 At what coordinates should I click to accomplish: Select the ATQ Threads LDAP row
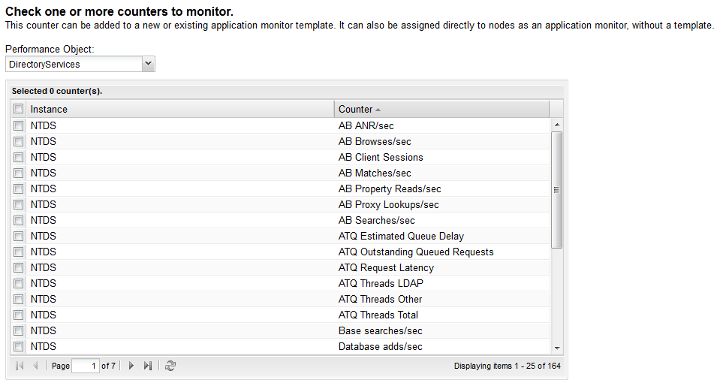(x=381, y=283)
